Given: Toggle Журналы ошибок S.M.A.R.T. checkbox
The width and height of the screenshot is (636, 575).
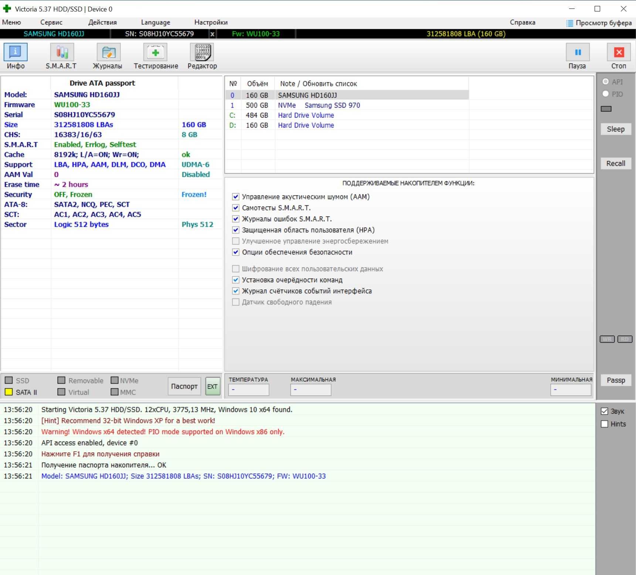Looking at the screenshot, I should 235,219.
